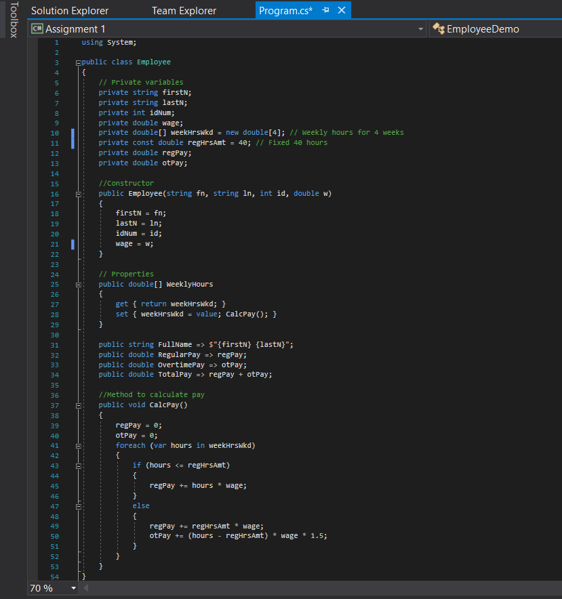The image size is (562, 599).
Task: Click the horizontal scrollbar below the code
Action: [305, 588]
